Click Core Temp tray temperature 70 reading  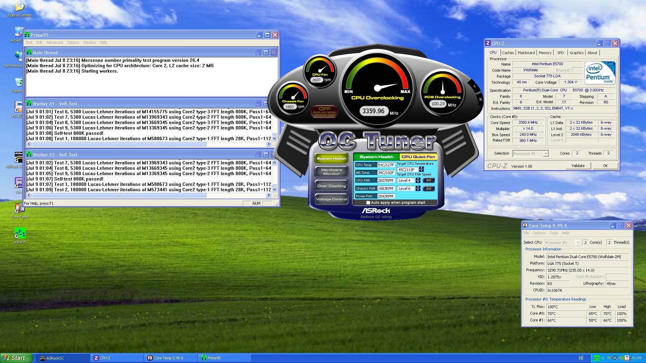tap(609, 358)
